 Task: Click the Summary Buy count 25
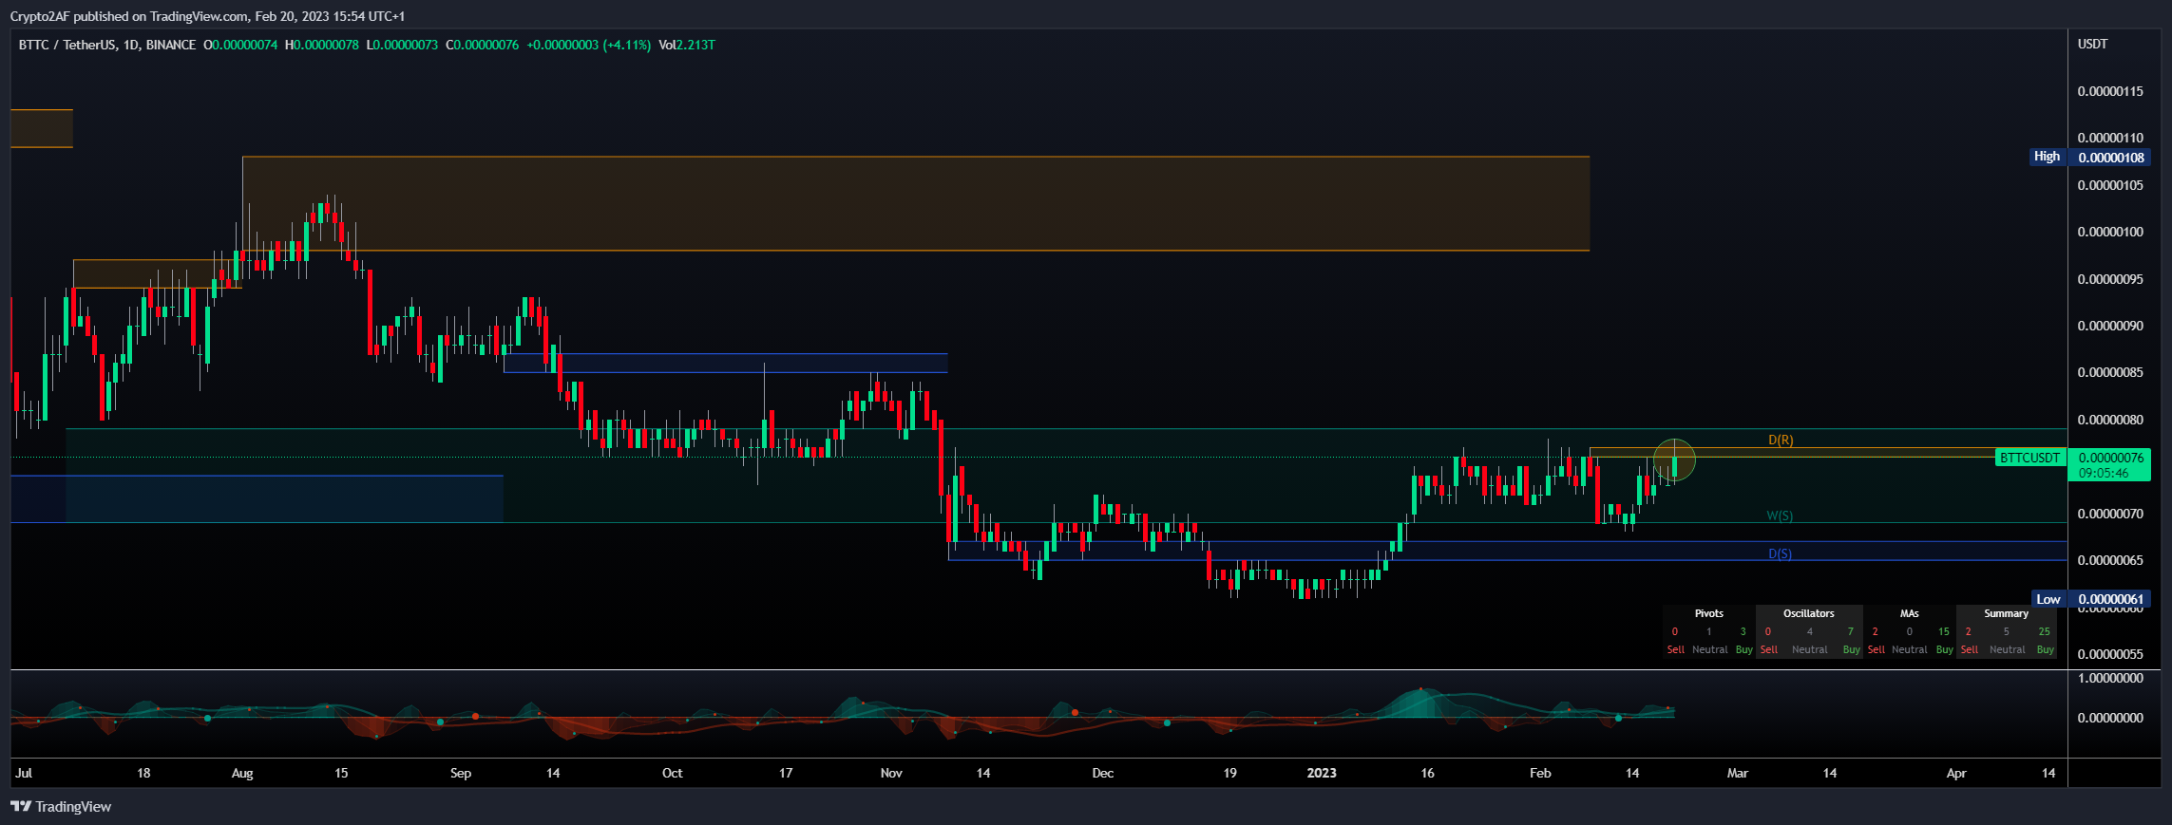tap(2045, 631)
